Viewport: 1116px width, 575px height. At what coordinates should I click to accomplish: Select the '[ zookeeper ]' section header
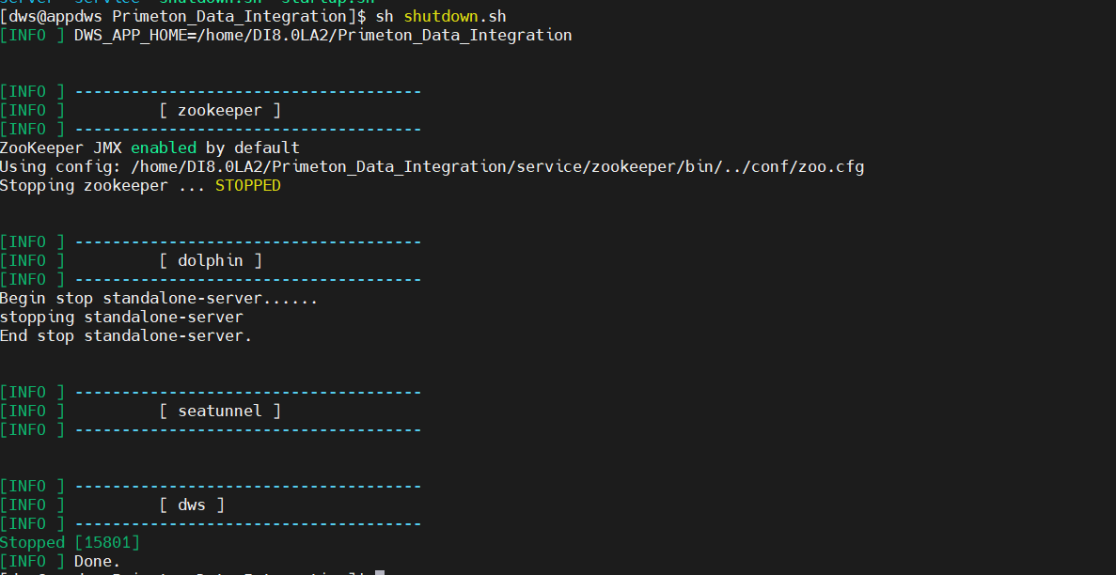pyautogui.click(x=220, y=110)
